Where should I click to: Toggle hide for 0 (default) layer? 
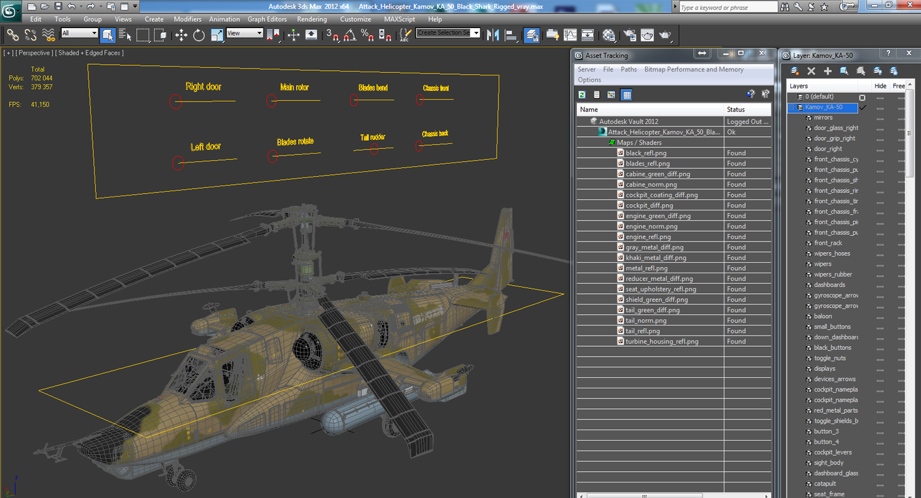[x=880, y=97]
